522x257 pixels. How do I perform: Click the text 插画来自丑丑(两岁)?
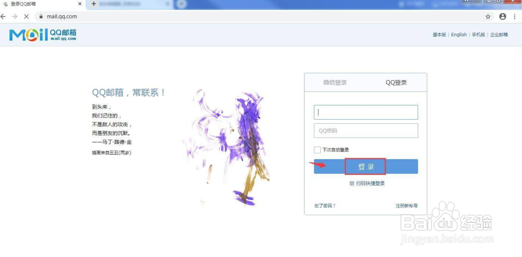[x=111, y=153]
